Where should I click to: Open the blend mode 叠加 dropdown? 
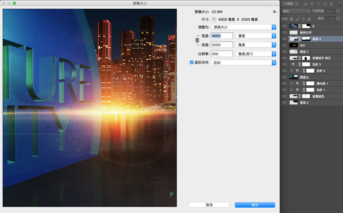tap(296, 11)
